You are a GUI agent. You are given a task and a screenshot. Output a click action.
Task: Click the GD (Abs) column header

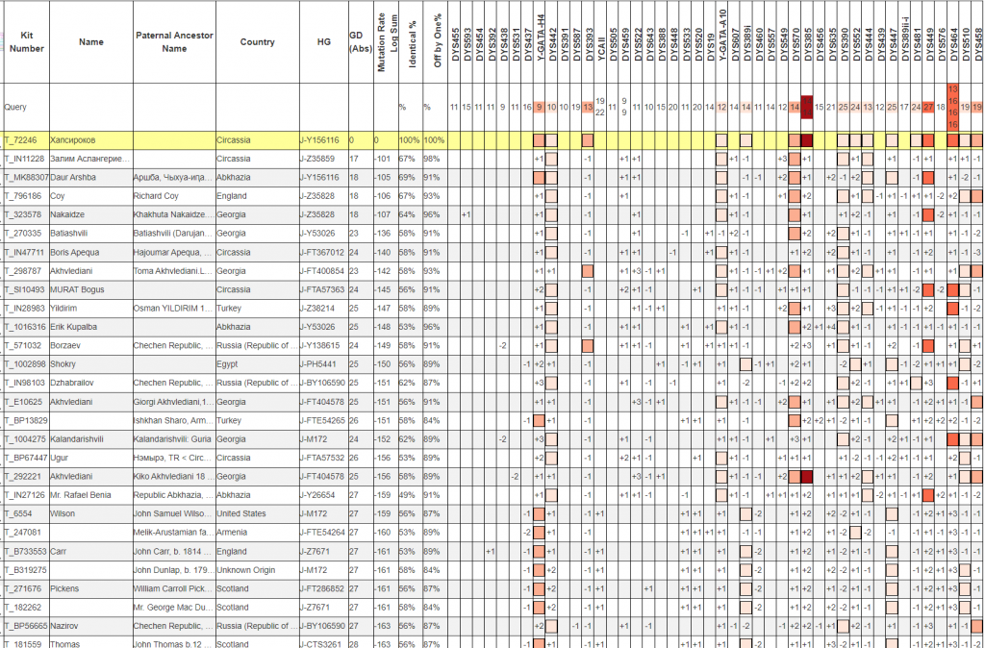361,41
